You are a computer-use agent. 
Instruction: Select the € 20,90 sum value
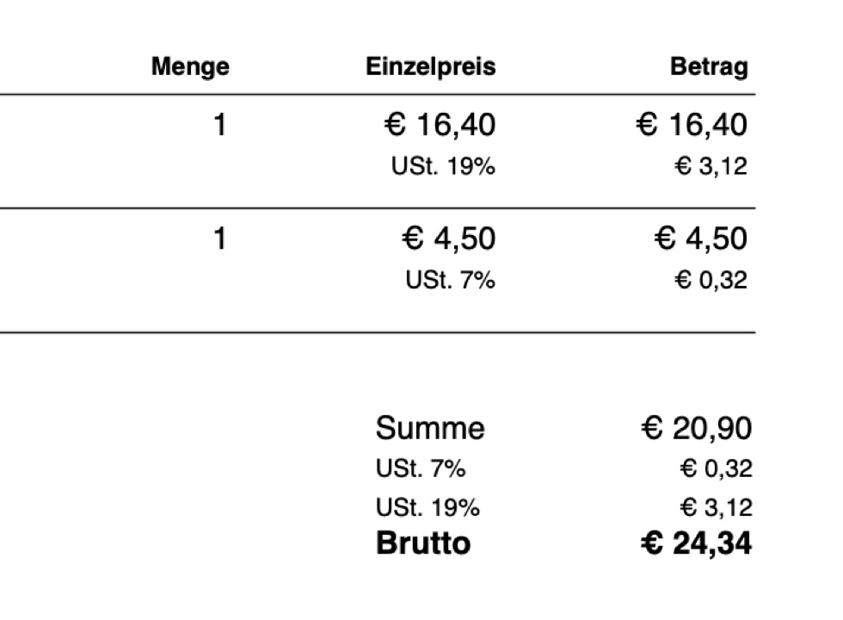click(697, 428)
